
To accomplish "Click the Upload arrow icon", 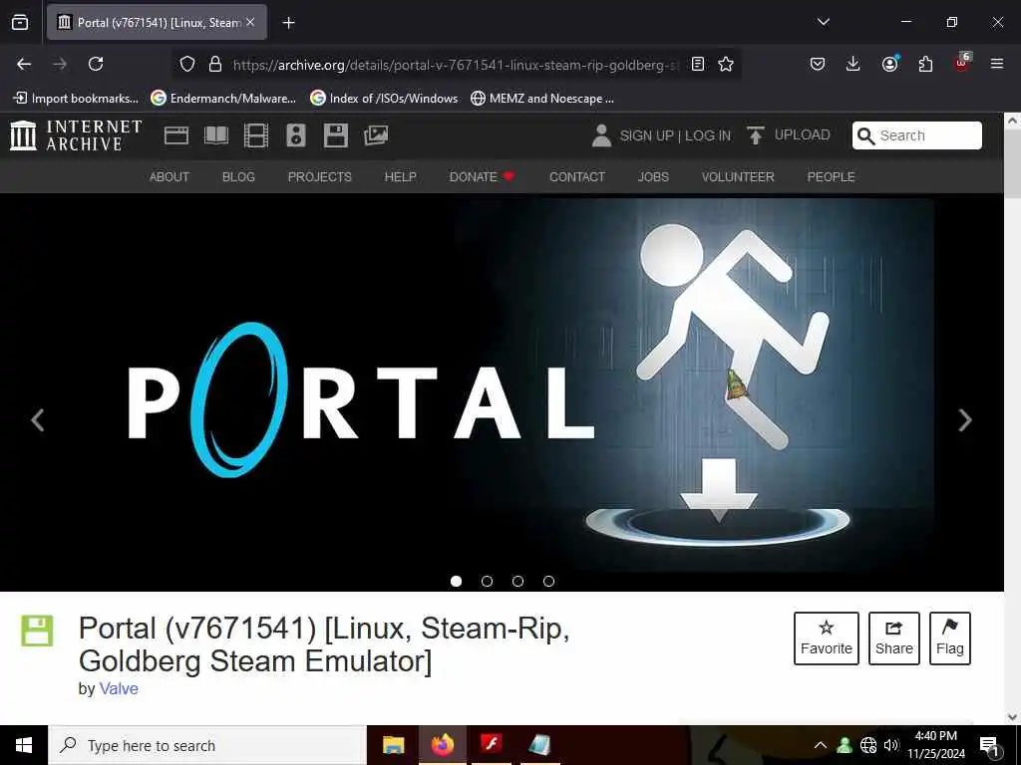I will coord(756,135).
